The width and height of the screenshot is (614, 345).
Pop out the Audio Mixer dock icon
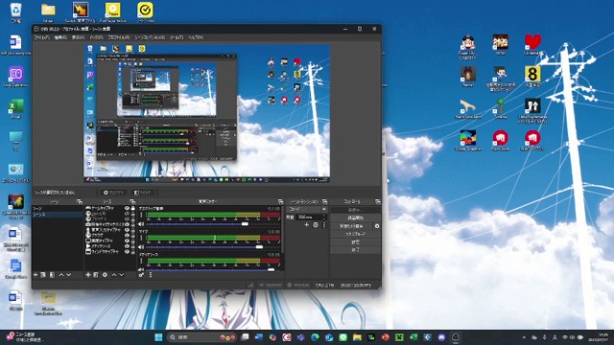point(280,201)
